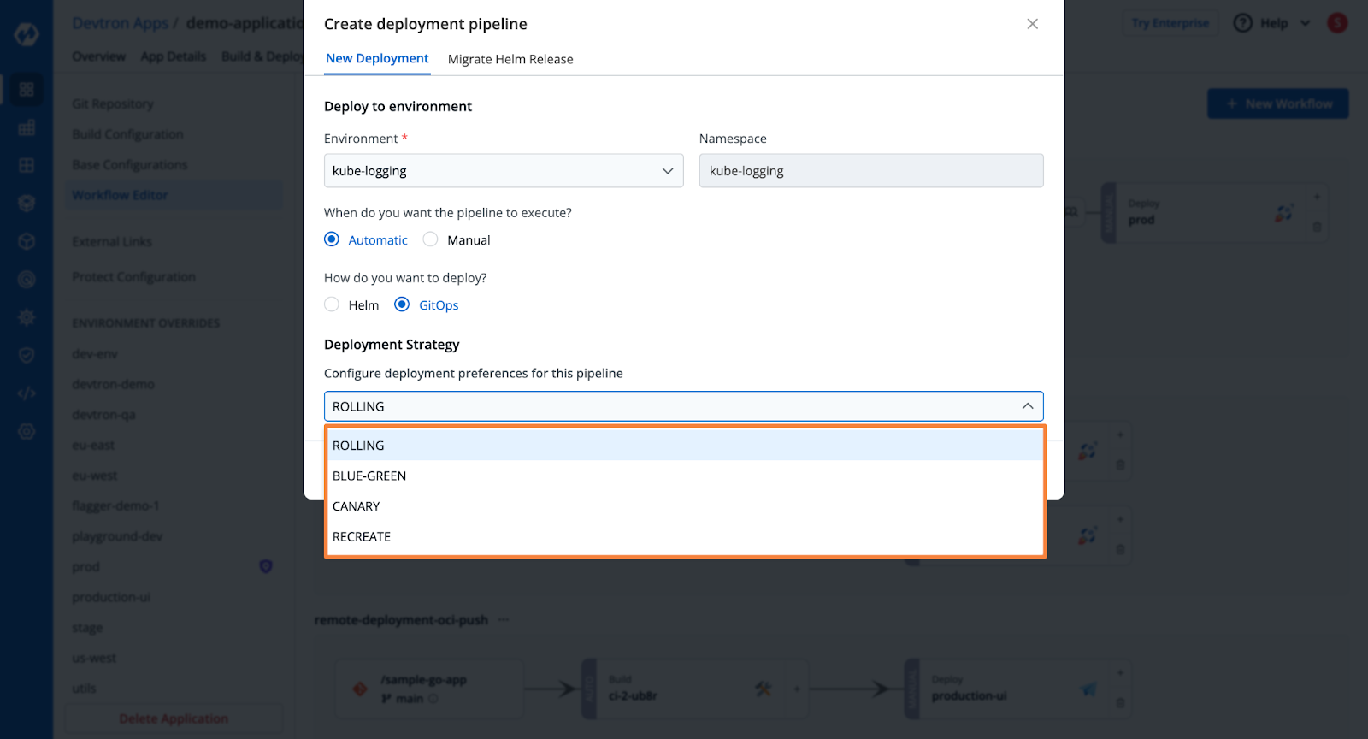
Task: Open Applications icon in left sidebar
Action: point(27,89)
